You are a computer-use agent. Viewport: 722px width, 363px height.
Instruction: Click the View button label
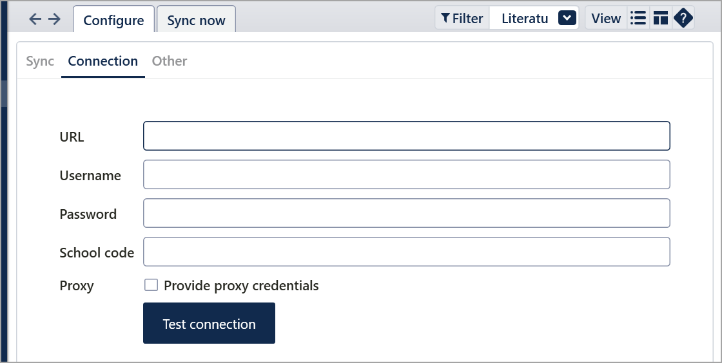606,18
